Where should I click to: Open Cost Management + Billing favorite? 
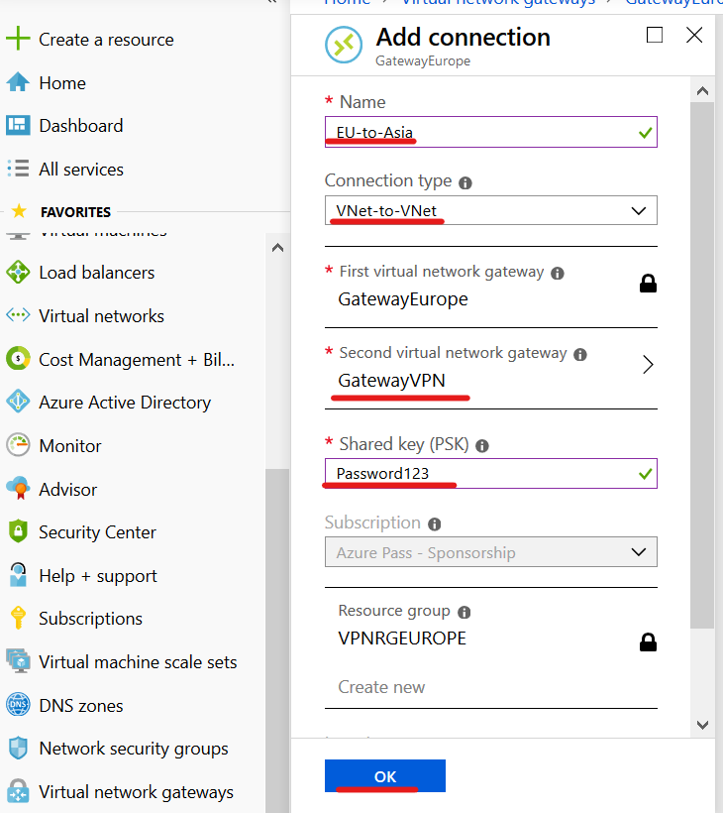point(137,359)
